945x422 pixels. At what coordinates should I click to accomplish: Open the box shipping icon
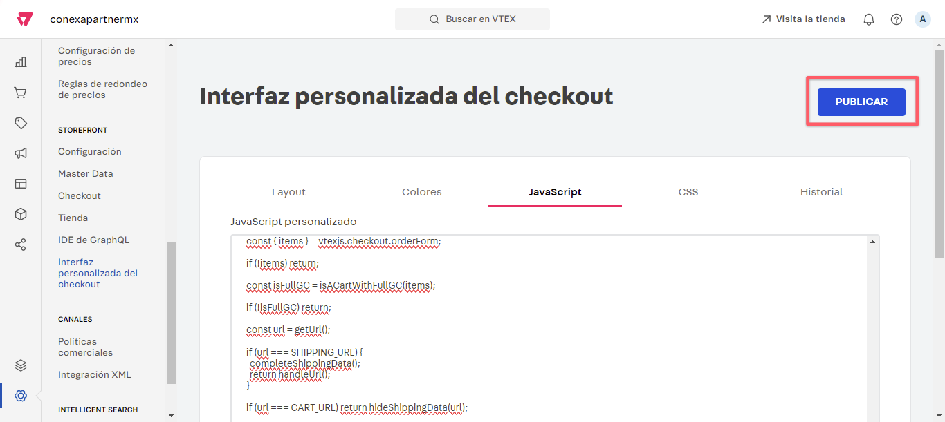coord(21,214)
